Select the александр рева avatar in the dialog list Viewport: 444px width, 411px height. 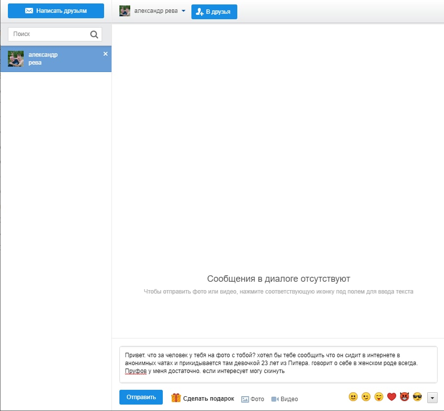pyautogui.click(x=16, y=59)
